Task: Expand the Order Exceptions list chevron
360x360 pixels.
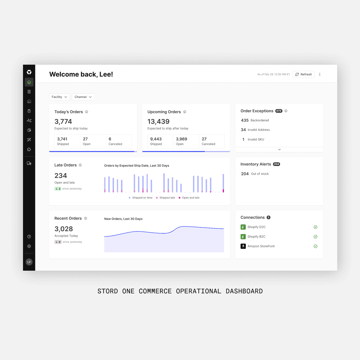Action: 279,150
